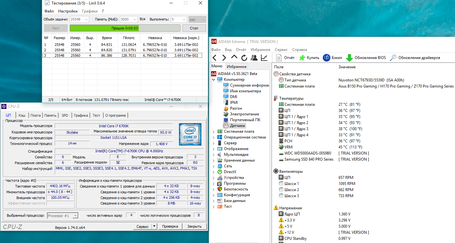The width and height of the screenshot is (455, 243).
Task: Expand the Сервер tree node
Action: click(x=214, y=143)
